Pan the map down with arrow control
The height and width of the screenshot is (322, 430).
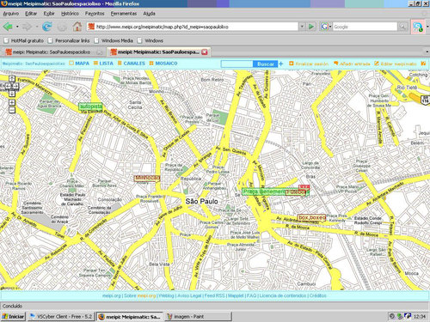pyautogui.click(x=12, y=94)
